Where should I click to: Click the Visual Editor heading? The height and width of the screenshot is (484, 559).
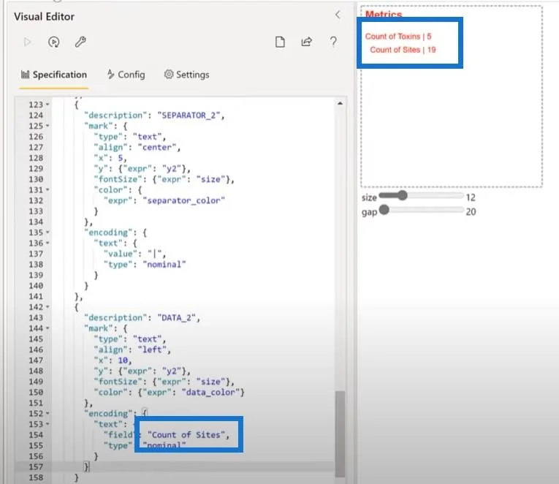tap(44, 16)
